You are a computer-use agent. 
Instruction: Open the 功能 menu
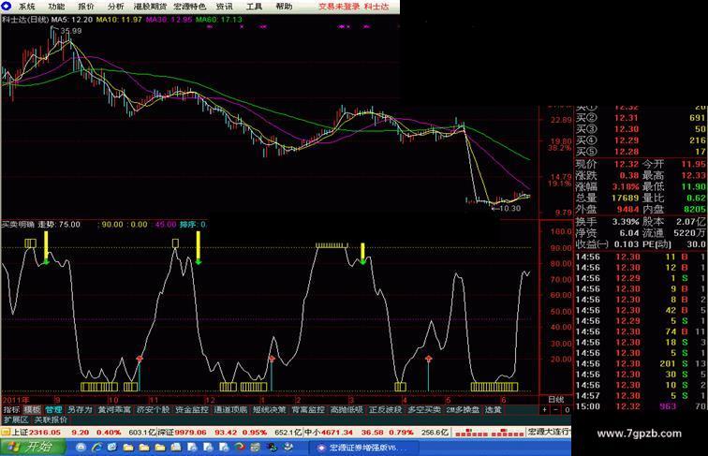tap(56, 7)
